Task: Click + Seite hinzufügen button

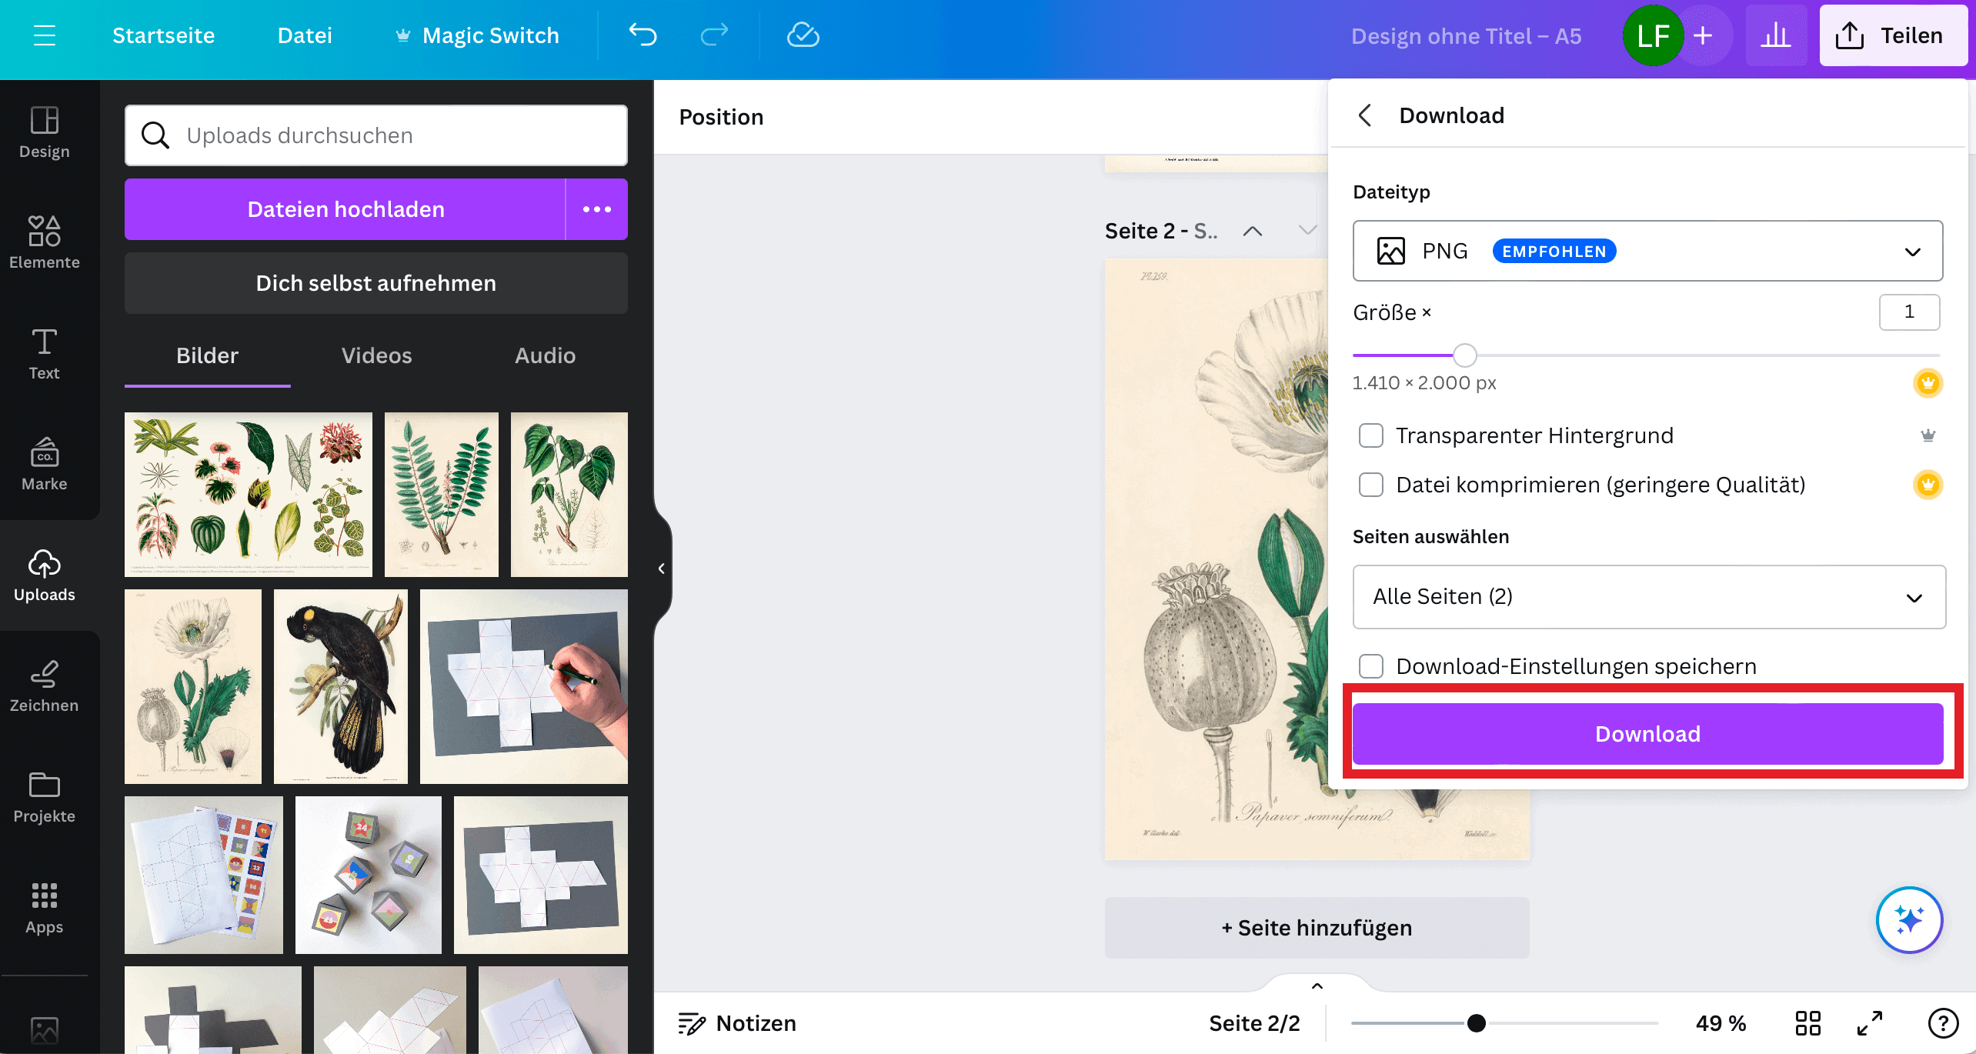Action: click(x=1317, y=928)
